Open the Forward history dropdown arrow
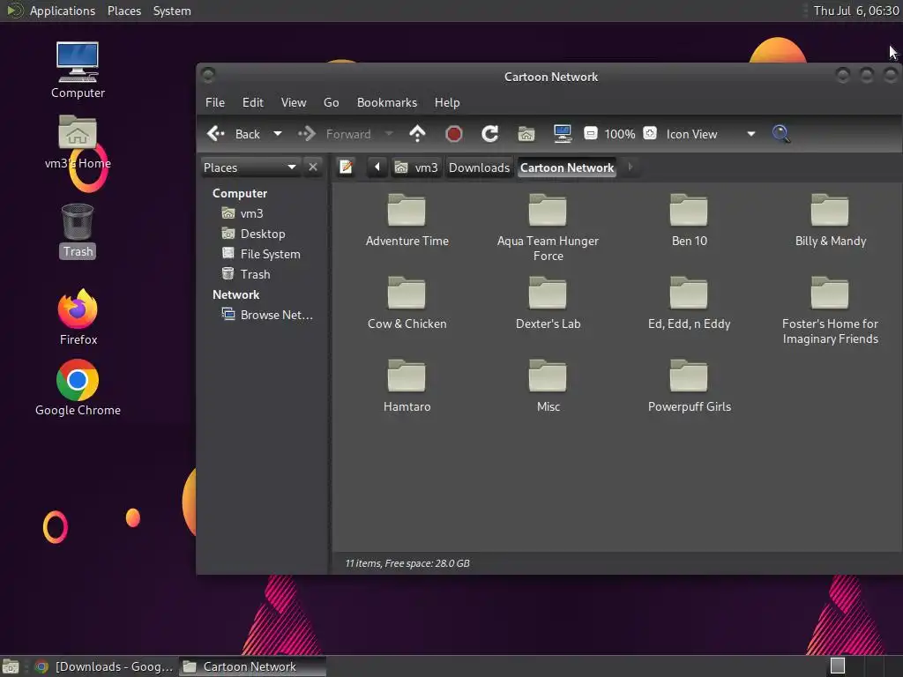The height and width of the screenshot is (677, 903). pyautogui.click(x=389, y=134)
